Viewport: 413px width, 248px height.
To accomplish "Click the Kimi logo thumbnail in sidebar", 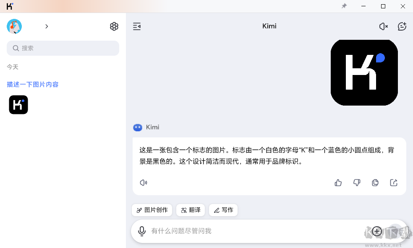I will pyautogui.click(x=18, y=105).
